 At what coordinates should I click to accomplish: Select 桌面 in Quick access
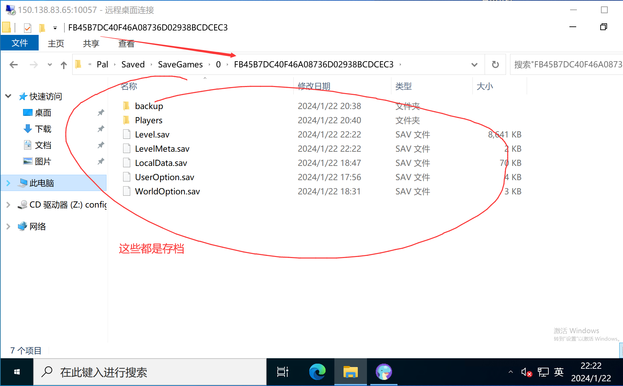point(43,113)
